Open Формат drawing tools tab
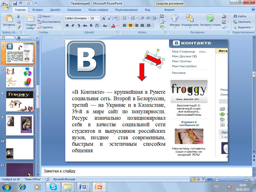This screenshot has height=192, width=256. tap(169, 10)
